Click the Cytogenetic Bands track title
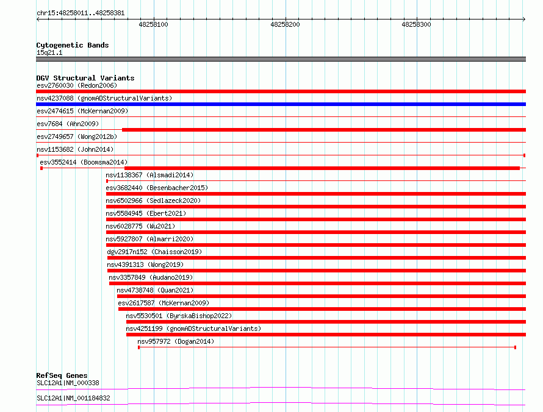 point(73,45)
